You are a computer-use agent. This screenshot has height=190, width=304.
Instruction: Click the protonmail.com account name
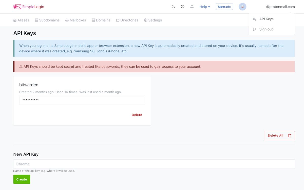click(280, 7)
